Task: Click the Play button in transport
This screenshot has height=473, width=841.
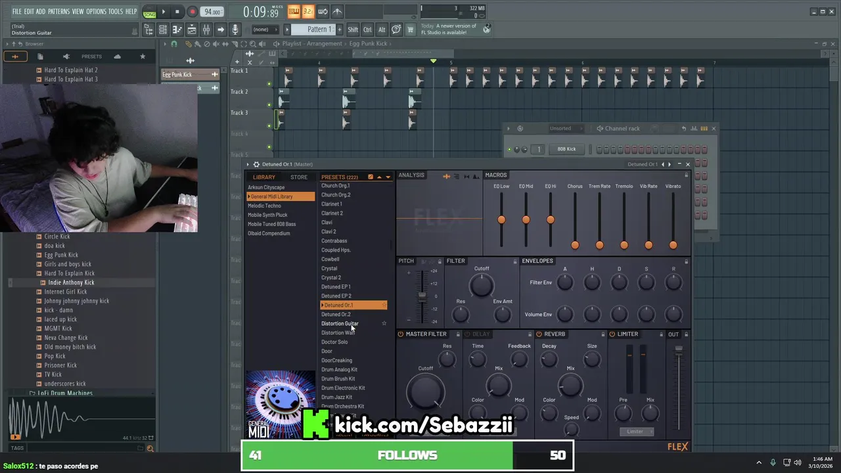Action: click(164, 12)
